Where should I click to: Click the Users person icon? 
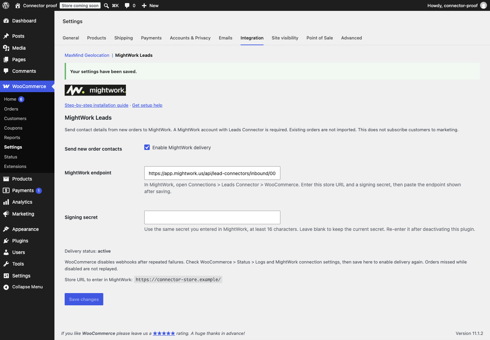(x=6, y=252)
